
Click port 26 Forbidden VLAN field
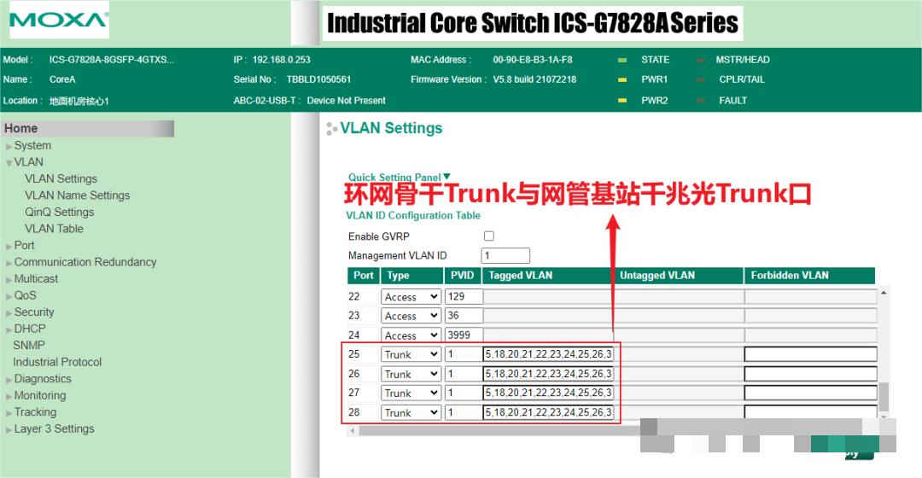pos(811,373)
